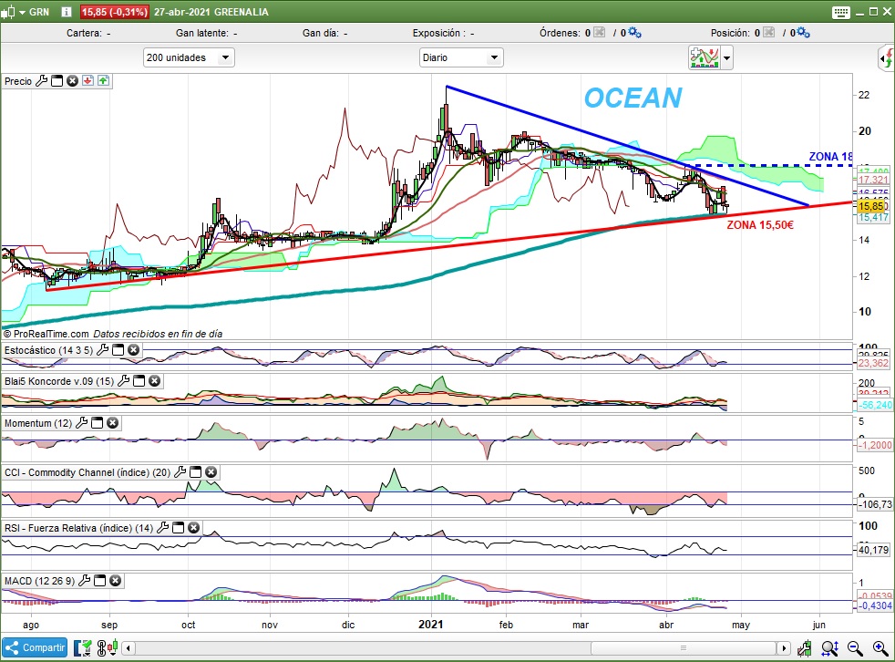Zoom in with the plus magnifier

click(x=880, y=647)
